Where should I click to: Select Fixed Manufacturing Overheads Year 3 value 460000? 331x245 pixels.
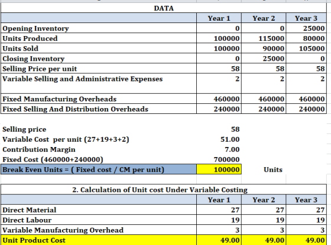[x=306, y=99]
